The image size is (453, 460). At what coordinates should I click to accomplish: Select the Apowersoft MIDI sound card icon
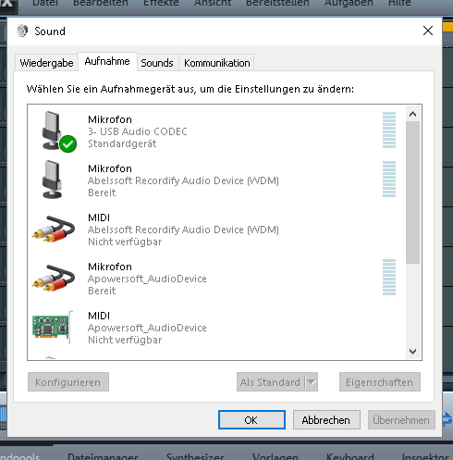53,328
